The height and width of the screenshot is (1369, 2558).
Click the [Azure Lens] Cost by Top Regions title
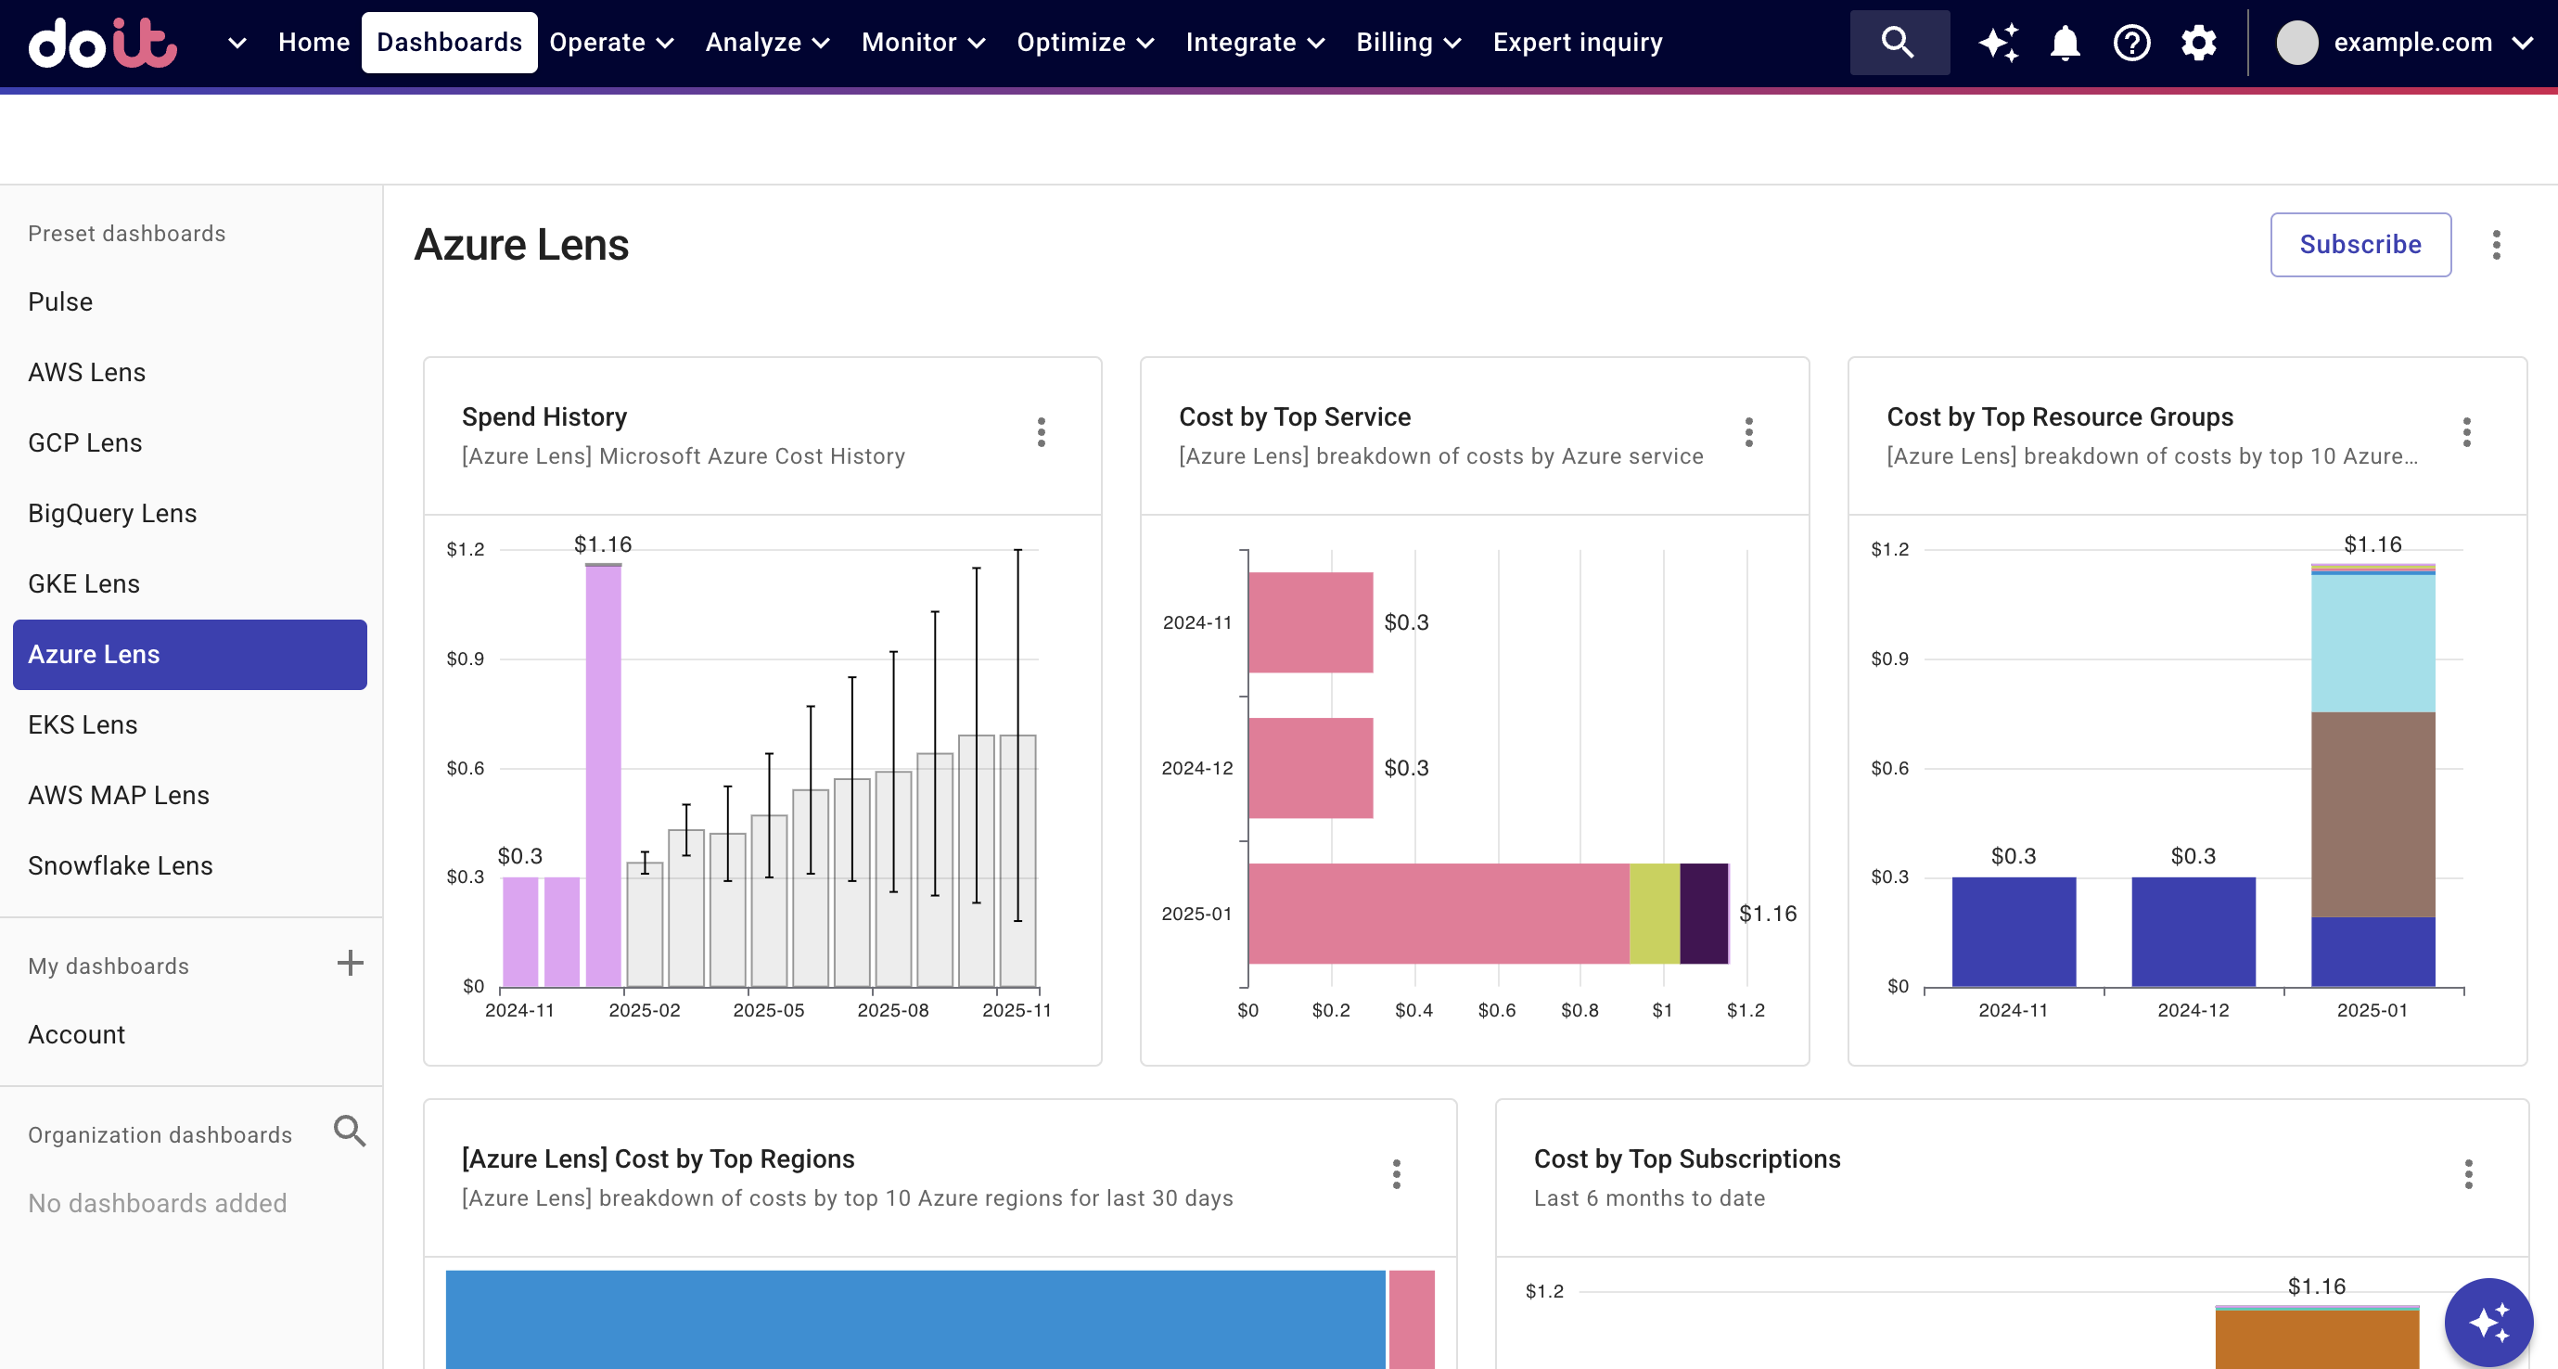(658, 1158)
